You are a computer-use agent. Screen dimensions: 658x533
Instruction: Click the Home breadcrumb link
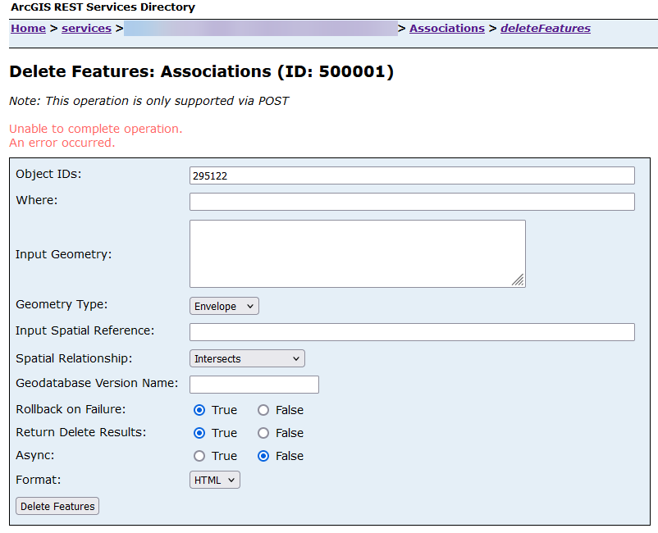tap(28, 29)
